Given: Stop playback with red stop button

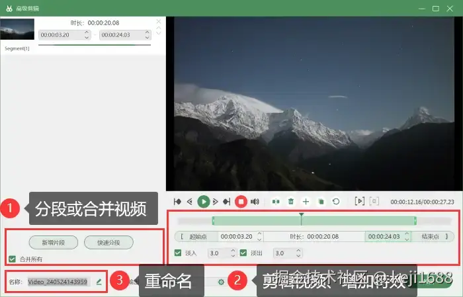Looking at the screenshot, I should point(241,202).
